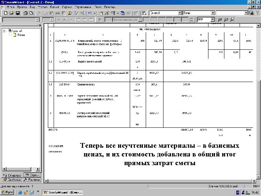Click the vertical scrollbar down arrow

258,177
